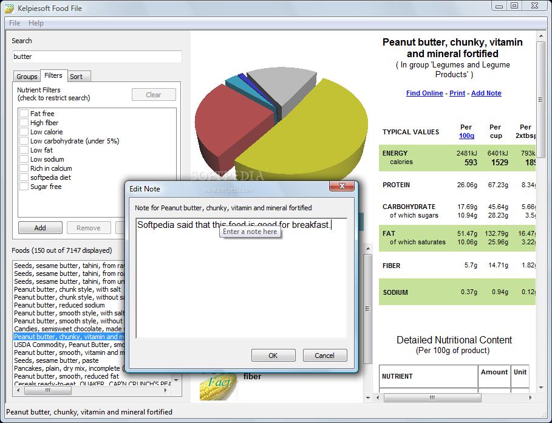Image resolution: width=552 pixels, height=423 pixels.
Task: Click the Print link
Action: pyautogui.click(x=457, y=93)
